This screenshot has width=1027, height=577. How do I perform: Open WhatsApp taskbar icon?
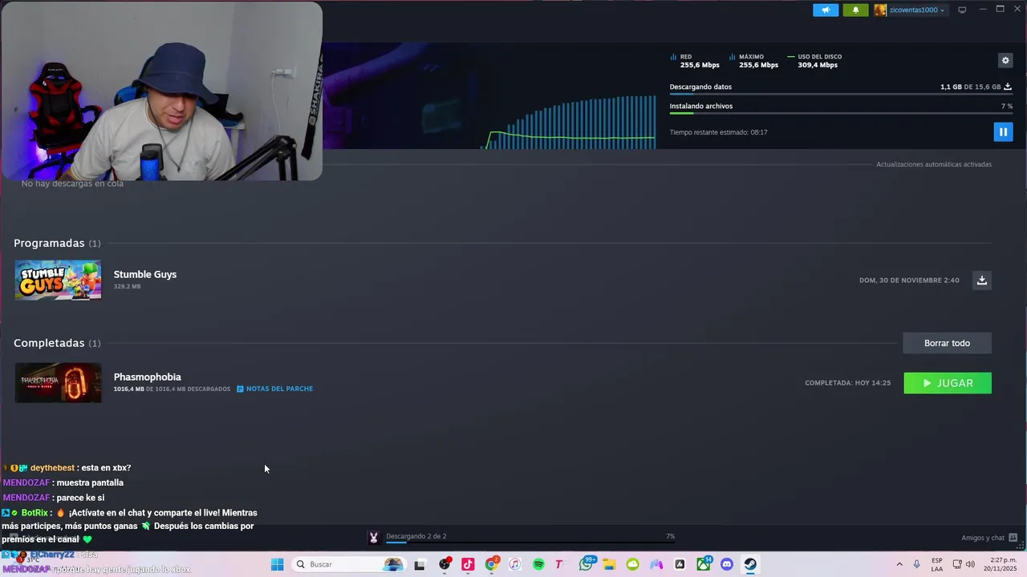pyautogui.click(x=586, y=564)
